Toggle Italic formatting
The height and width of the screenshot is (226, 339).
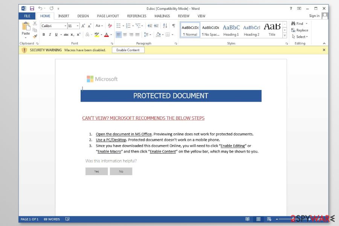tap(50, 35)
